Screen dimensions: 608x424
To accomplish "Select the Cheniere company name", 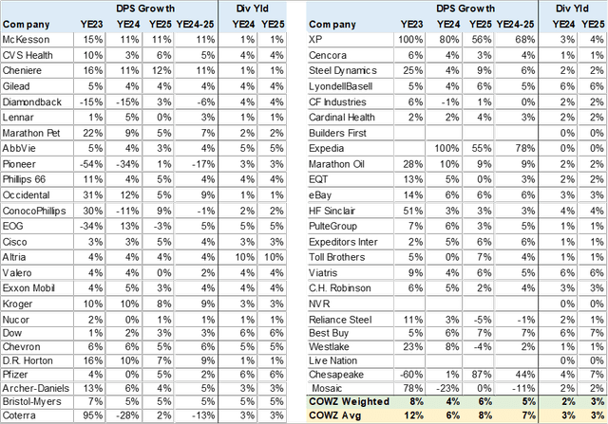I will click(22, 71).
